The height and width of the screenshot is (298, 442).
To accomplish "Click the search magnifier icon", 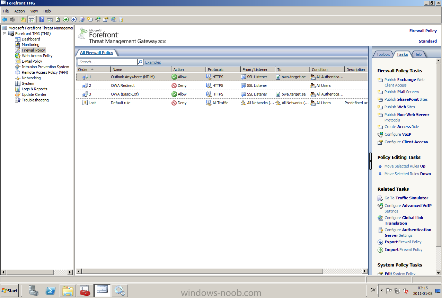I will pyautogui.click(x=140, y=62).
